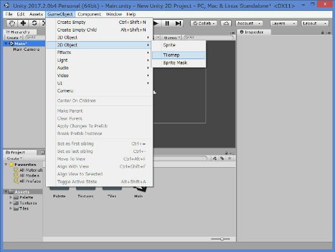Expand the Palette folder arrow
This screenshot has height=252, width=335.
point(11,197)
